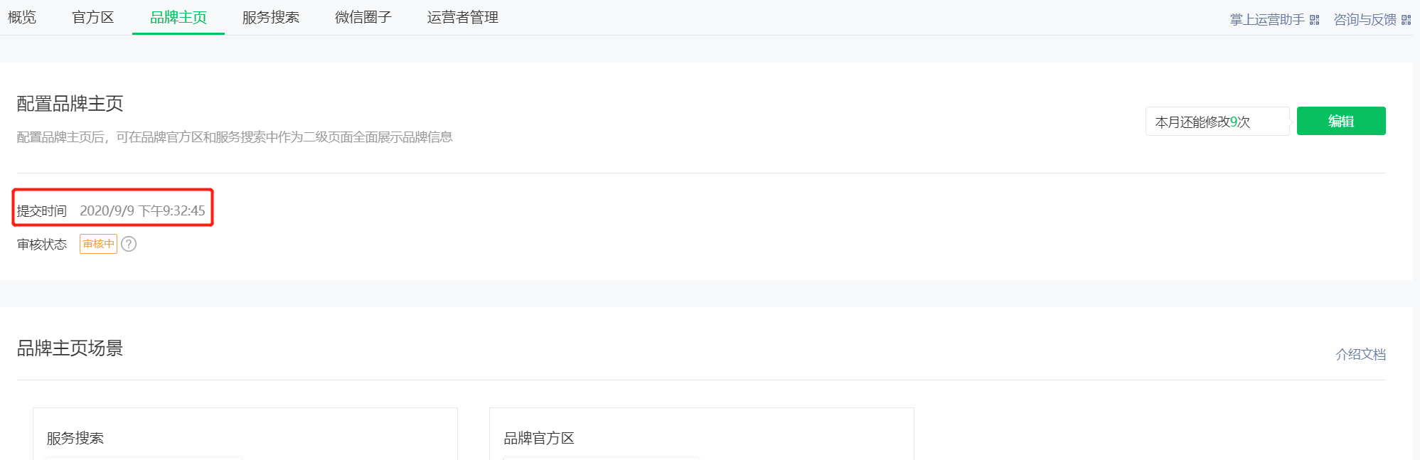Viewport: 1420px width, 460px height.
Task: Switch to 运营者管理 tab
Action: click(x=463, y=17)
